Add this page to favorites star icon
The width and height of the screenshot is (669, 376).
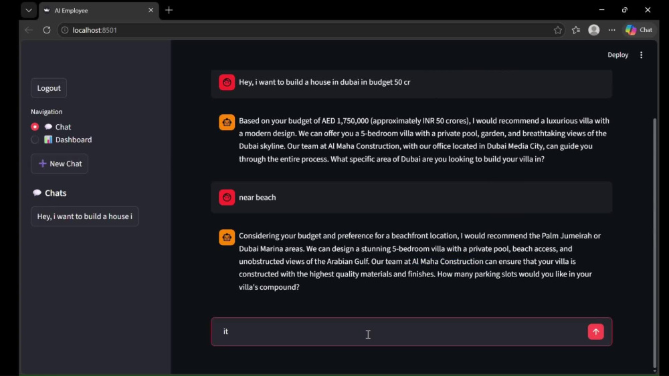[558, 30]
